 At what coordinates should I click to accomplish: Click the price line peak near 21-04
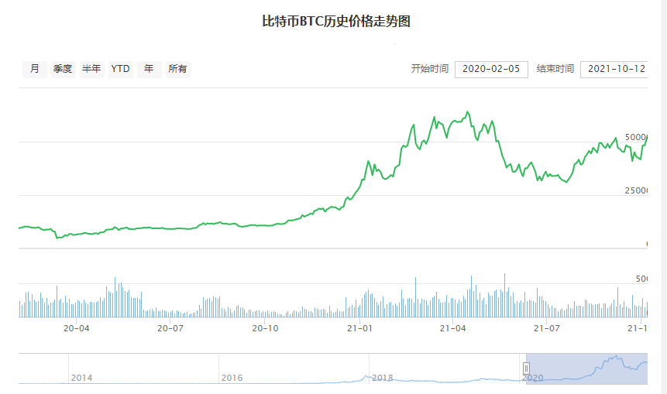[467, 112]
